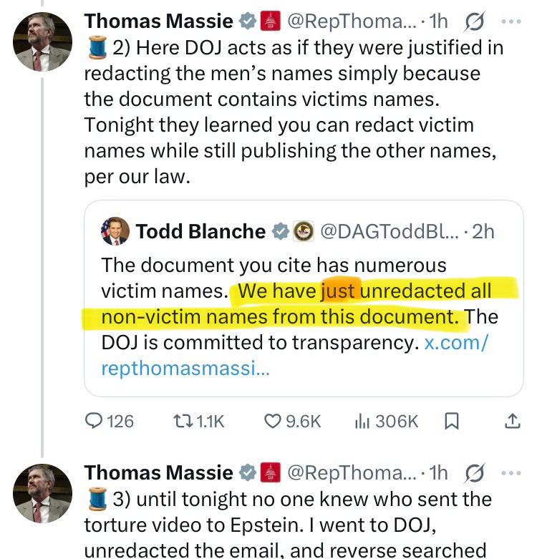
Task: Share the post via share icon
Action: [513, 422]
